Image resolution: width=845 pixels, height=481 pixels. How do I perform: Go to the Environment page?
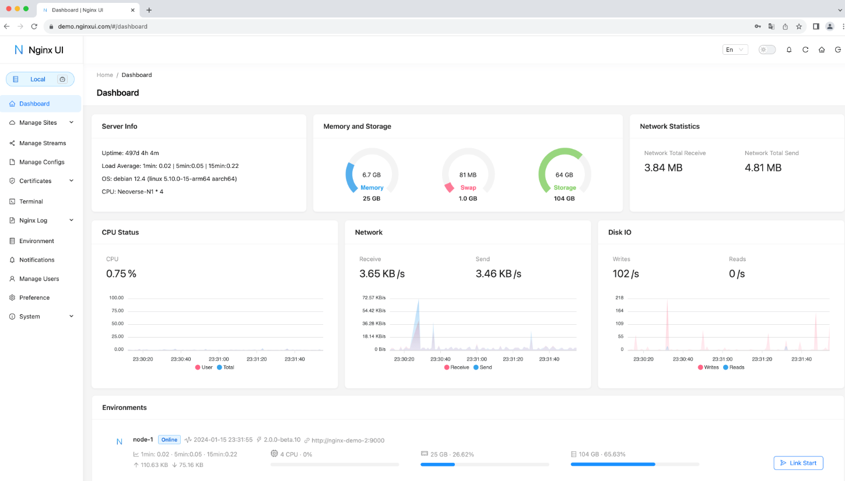click(x=37, y=241)
